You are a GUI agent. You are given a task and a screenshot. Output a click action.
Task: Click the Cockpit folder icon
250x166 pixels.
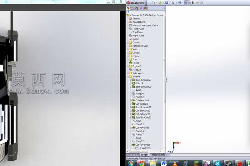point(131,53)
